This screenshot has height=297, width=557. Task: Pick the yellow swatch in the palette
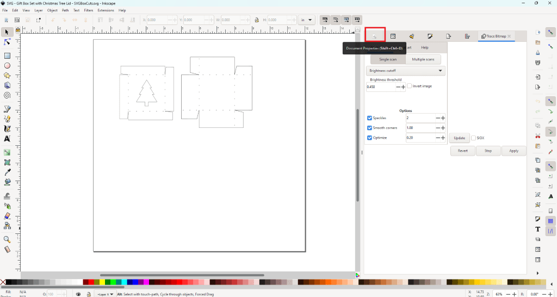coord(102,282)
